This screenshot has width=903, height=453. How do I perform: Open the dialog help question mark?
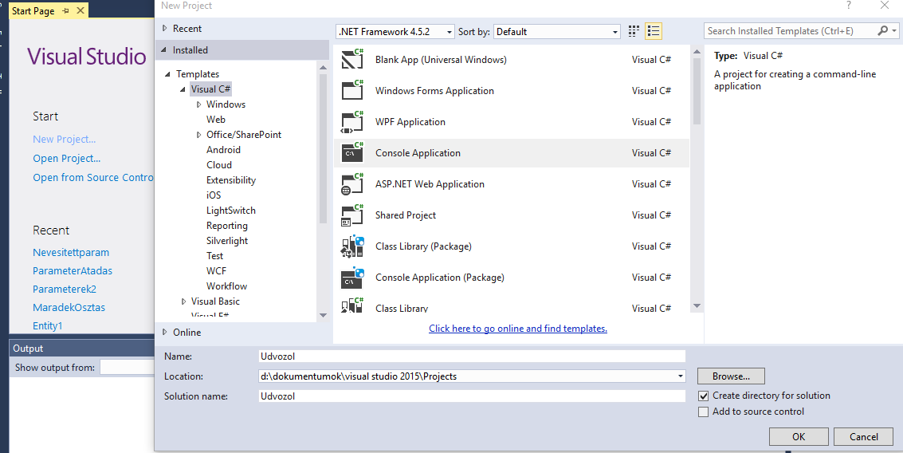848,6
